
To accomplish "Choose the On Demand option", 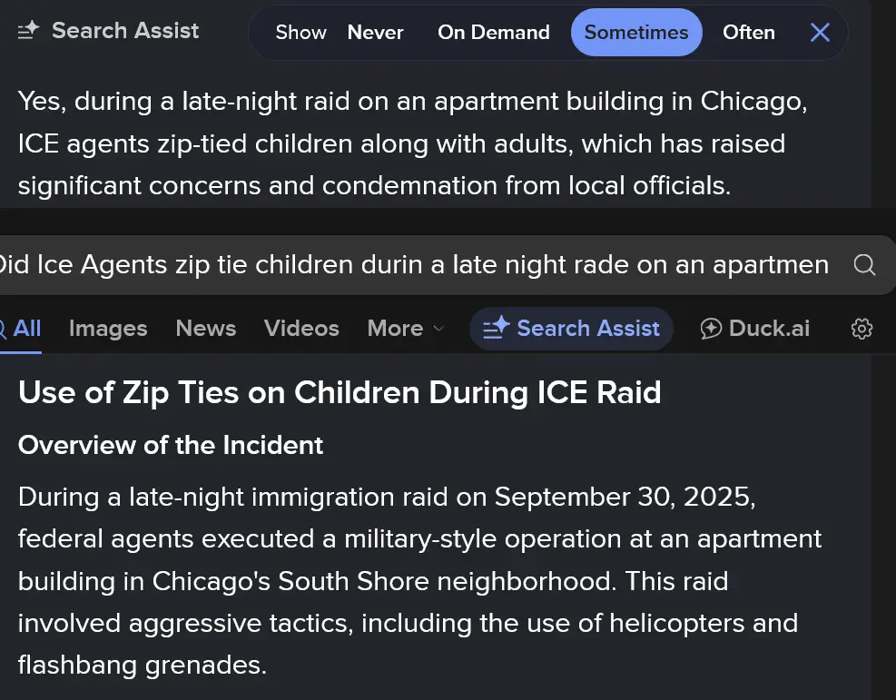I will pyautogui.click(x=493, y=33).
